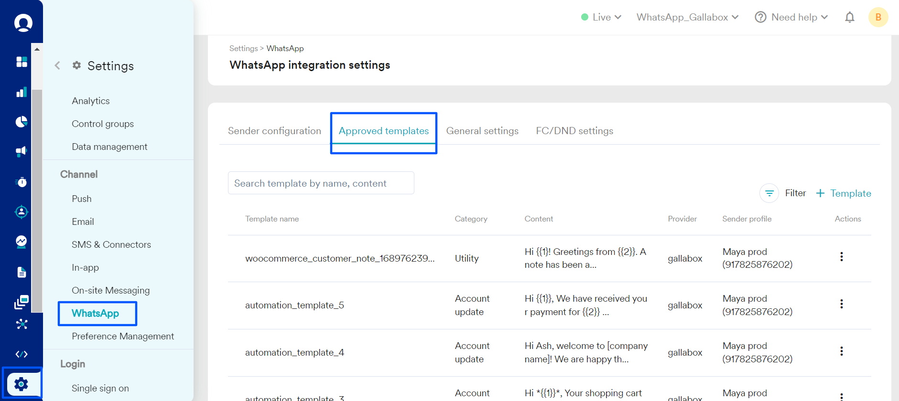Switch to the Sender configuration tab
The height and width of the screenshot is (401, 899).
click(x=274, y=131)
